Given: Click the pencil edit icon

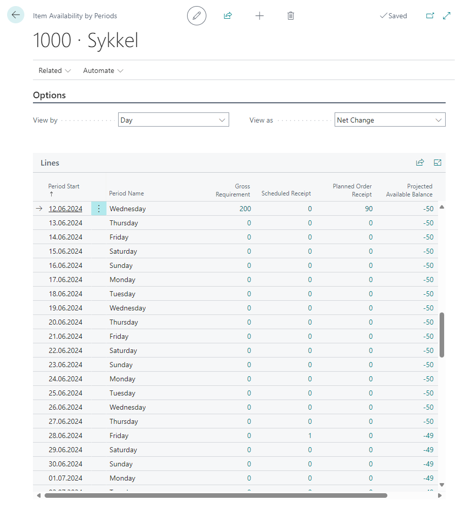Looking at the screenshot, I should pos(197,16).
